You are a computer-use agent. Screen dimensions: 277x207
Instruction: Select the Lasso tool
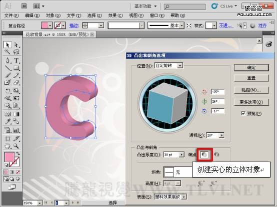[x=16, y=52]
